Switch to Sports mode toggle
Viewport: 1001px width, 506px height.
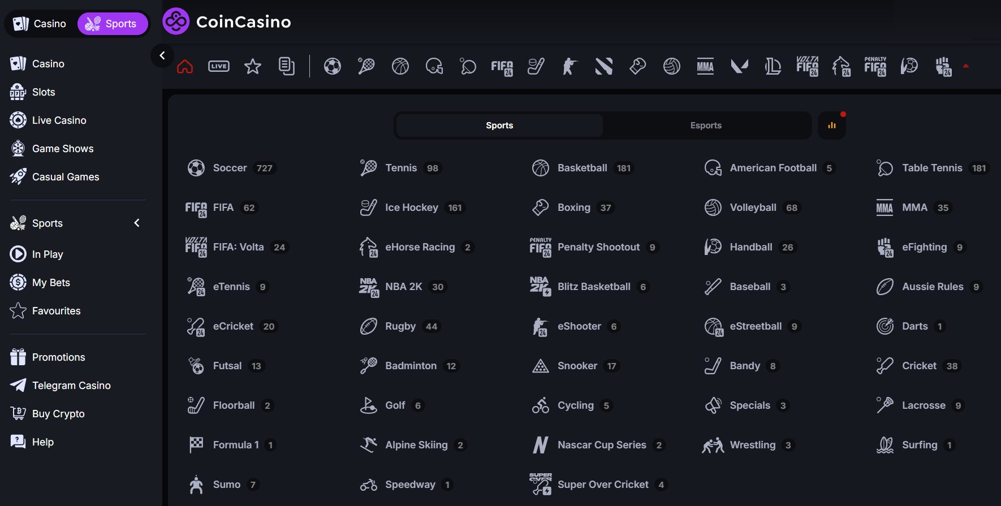pos(112,24)
